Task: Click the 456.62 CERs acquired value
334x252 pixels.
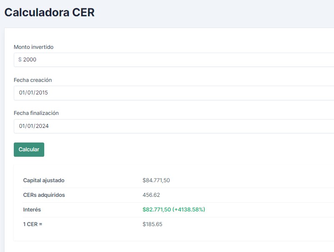Action: click(x=151, y=195)
